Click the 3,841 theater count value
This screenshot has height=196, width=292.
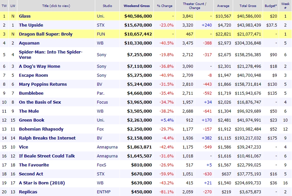pyautogui.click(x=188, y=16)
